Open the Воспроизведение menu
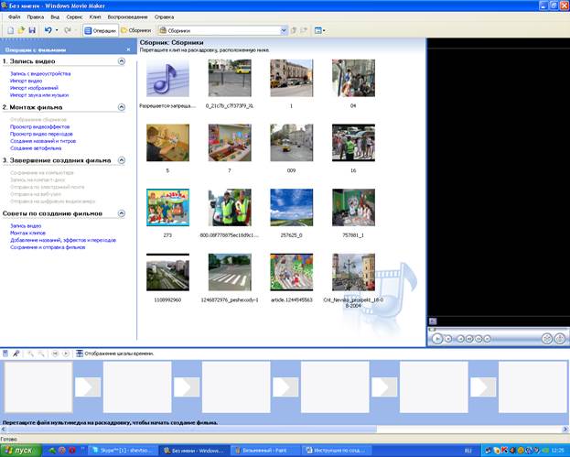This screenshot has height=457, width=570. click(x=127, y=17)
